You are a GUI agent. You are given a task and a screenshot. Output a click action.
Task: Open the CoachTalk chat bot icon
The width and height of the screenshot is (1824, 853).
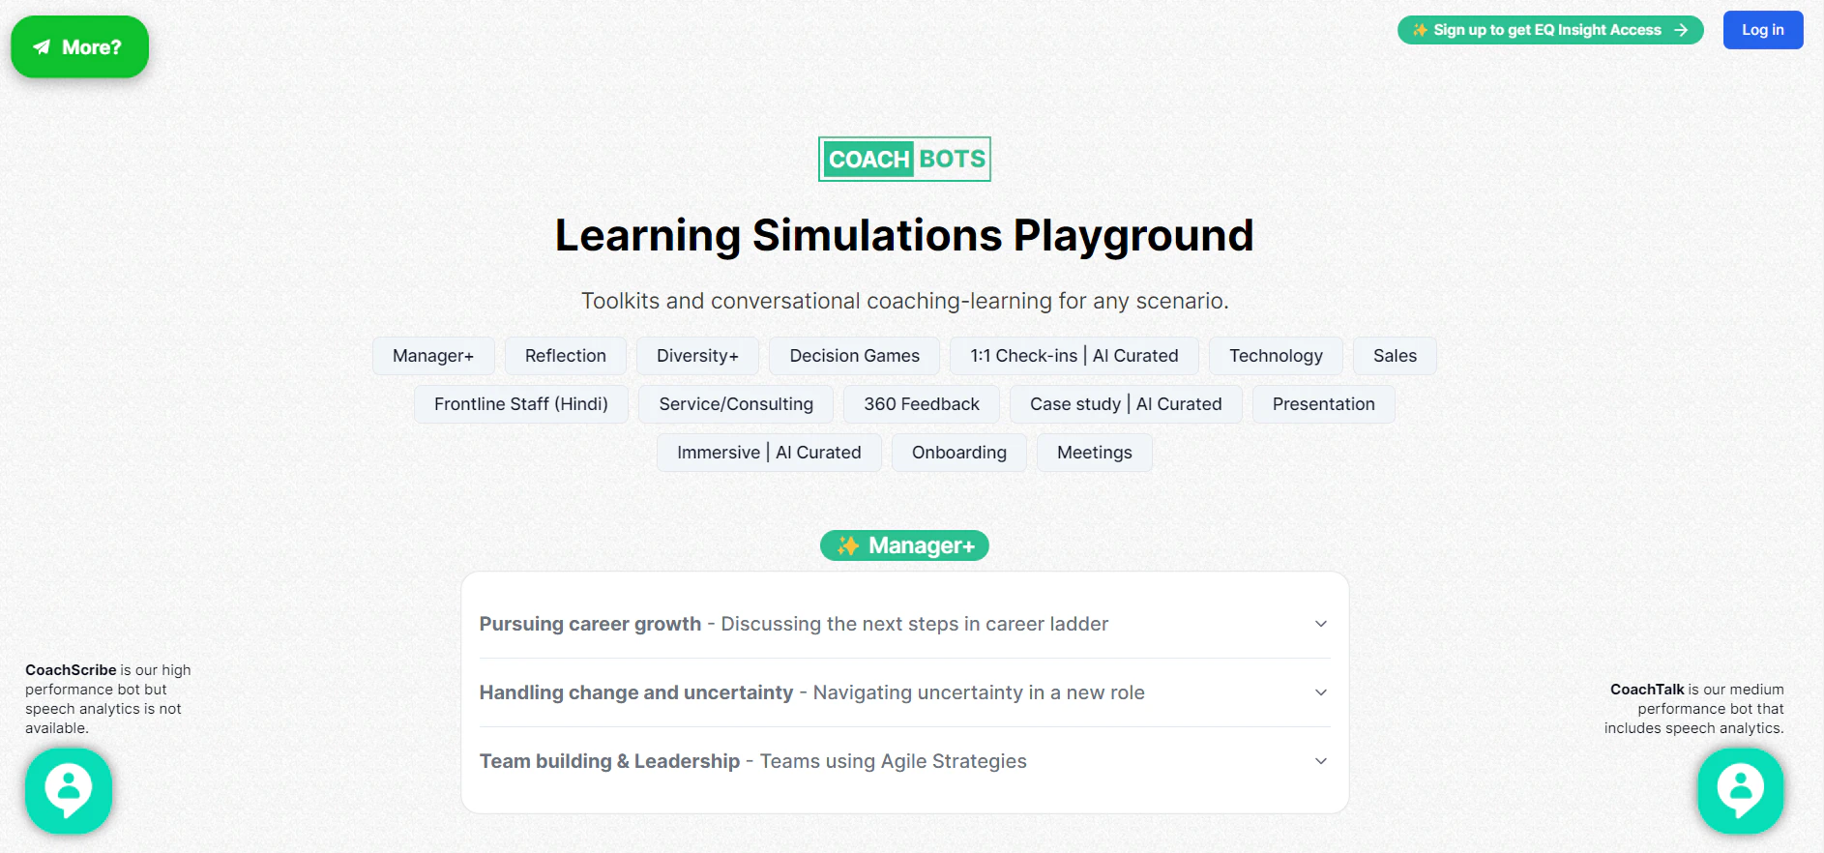pyautogui.click(x=1741, y=791)
